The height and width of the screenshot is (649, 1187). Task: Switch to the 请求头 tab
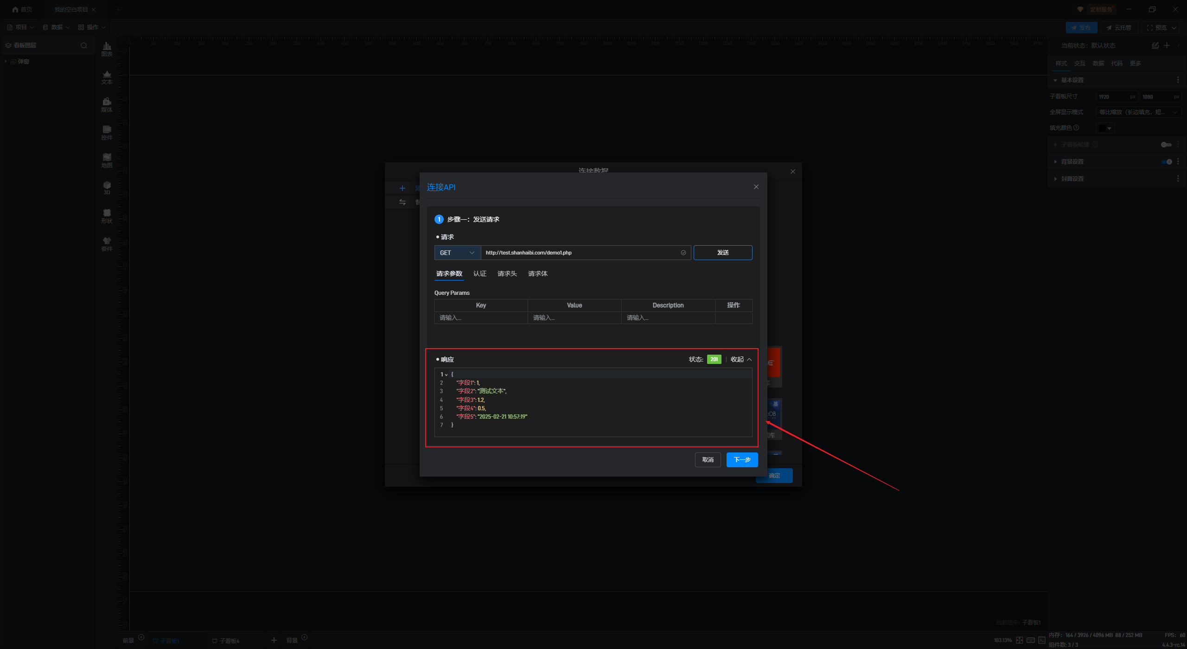tap(507, 274)
